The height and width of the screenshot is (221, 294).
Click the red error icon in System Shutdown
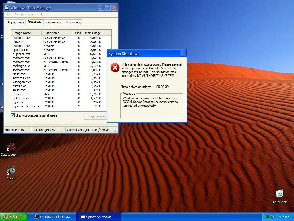115,68
